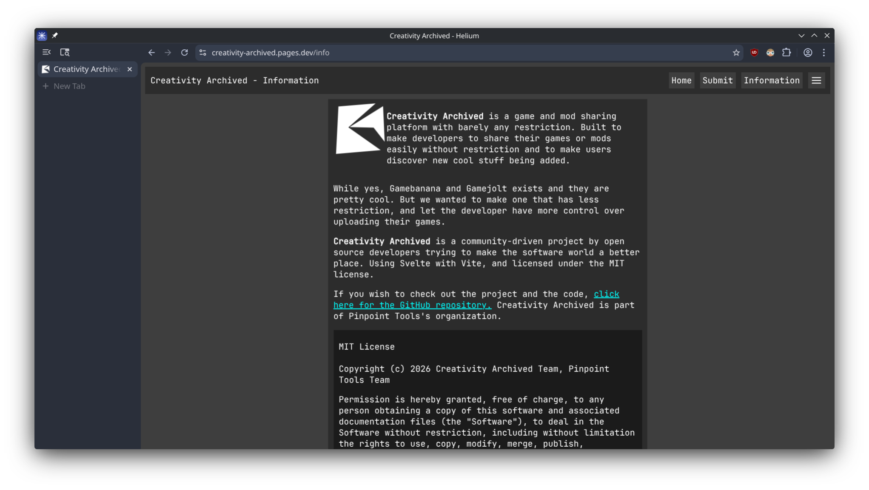Bookmark page with star icon
This screenshot has height=490, width=869.
pyautogui.click(x=736, y=53)
